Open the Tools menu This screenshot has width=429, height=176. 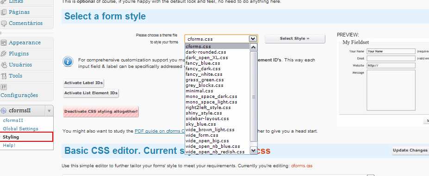click(16, 76)
